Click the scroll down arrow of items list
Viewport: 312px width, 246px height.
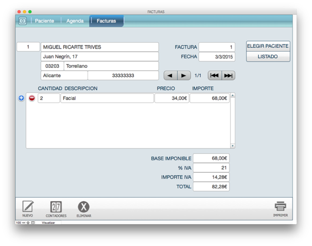coord(232,146)
